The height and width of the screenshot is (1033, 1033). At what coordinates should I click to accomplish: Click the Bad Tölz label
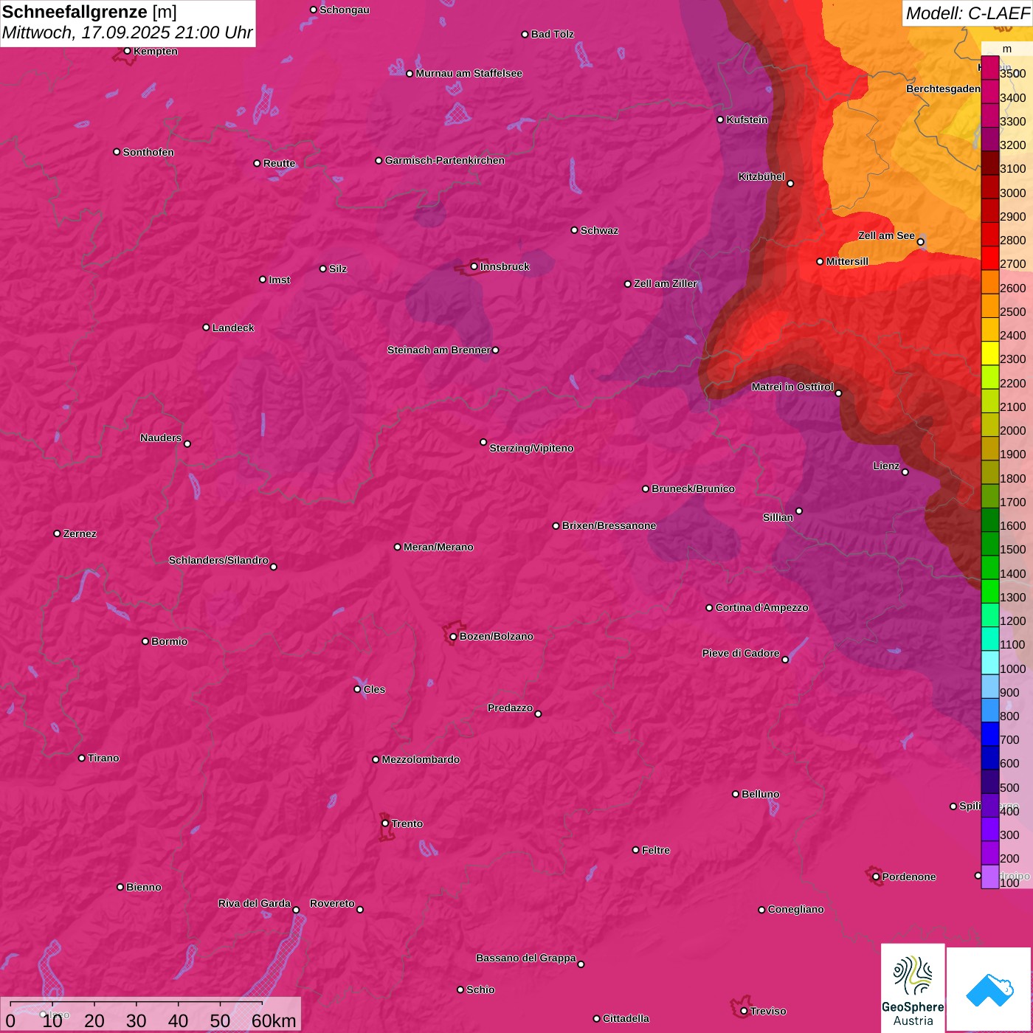pyautogui.click(x=553, y=35)
